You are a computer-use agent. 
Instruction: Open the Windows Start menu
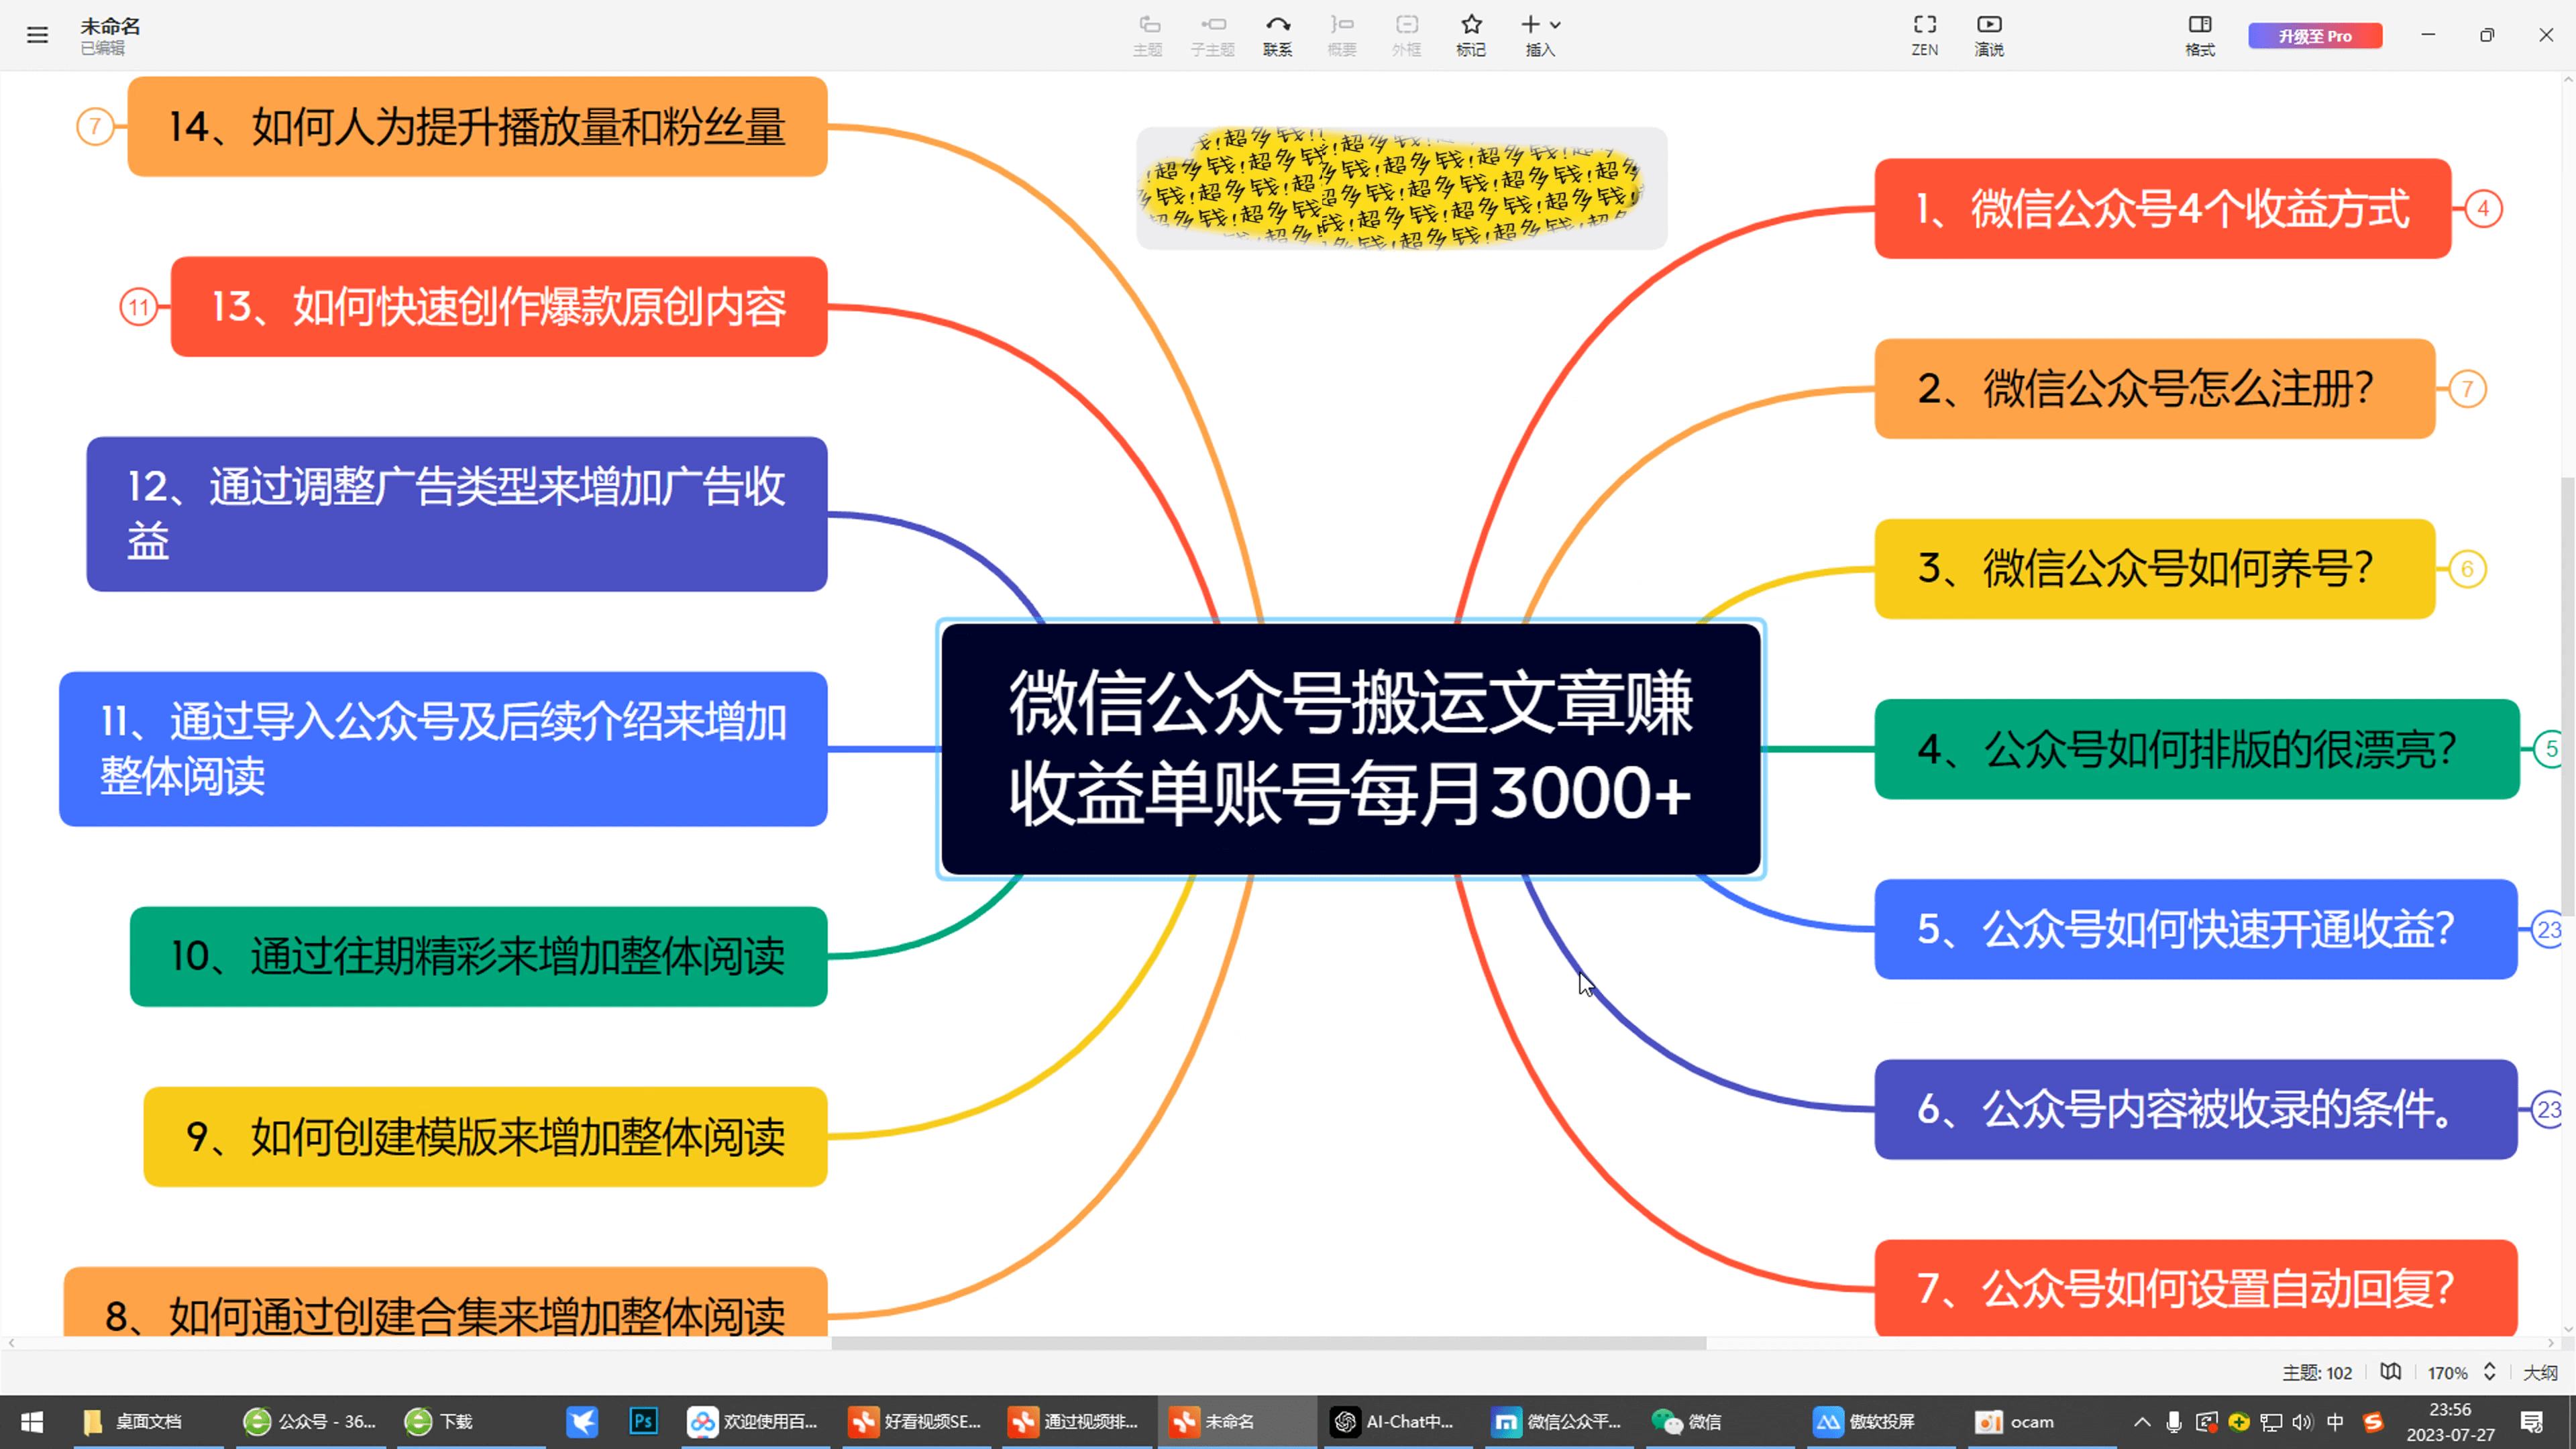click(x=32, y=1421)
